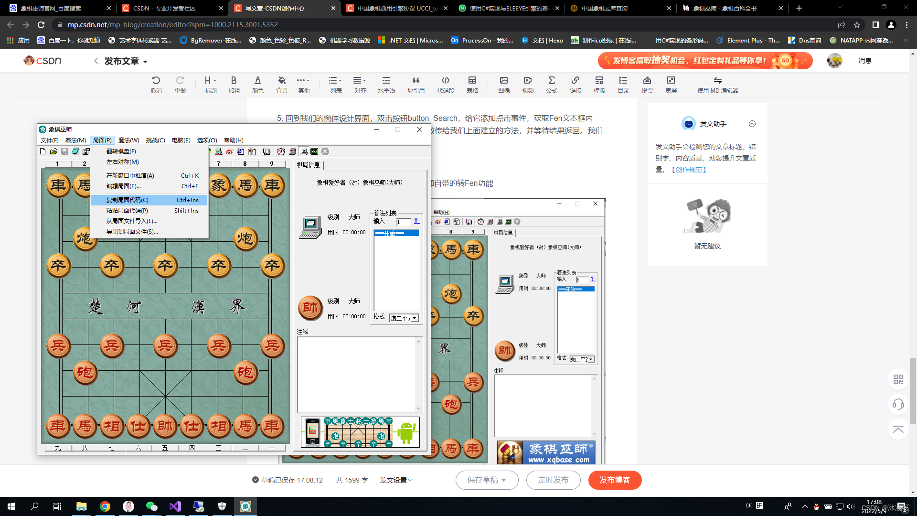The height and width of the screenshot is (516, 917).
Task: Collapse the 发文助手 panel
Action: coord(752,124)
